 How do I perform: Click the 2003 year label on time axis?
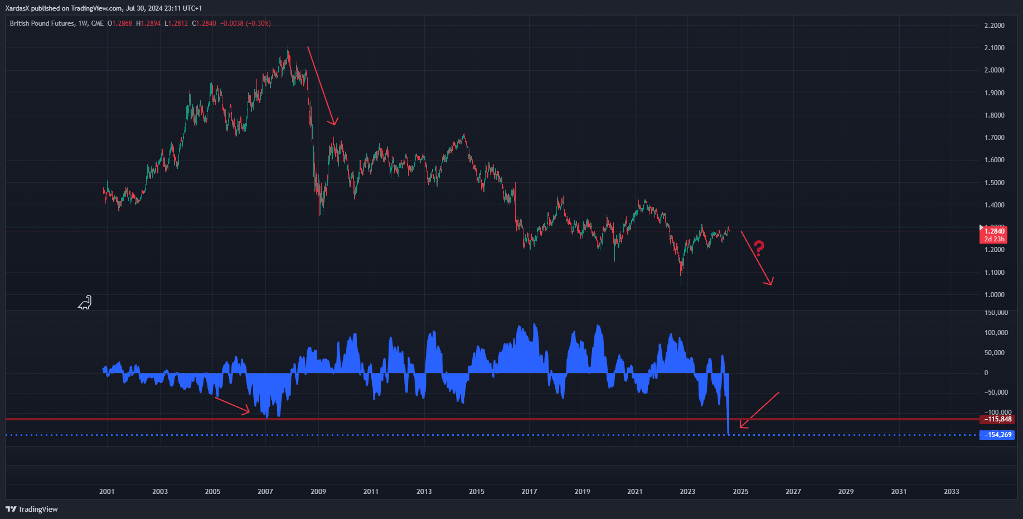[x=160, y=492]
